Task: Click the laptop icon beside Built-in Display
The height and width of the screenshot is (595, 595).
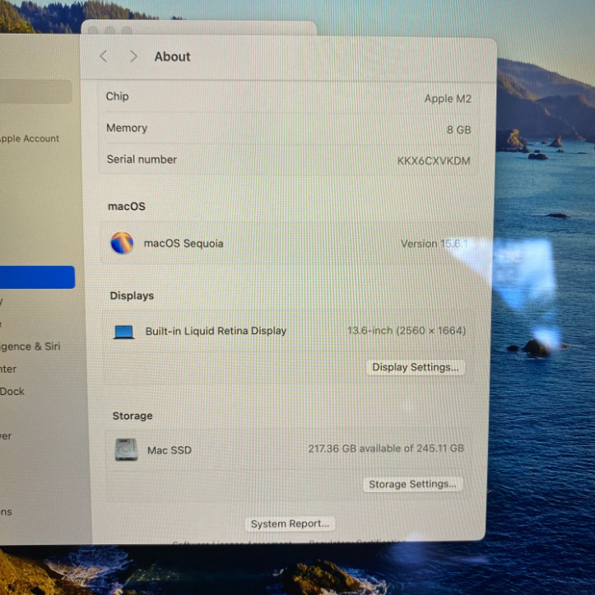Action: pyautogui.click(x=123, y=332)
